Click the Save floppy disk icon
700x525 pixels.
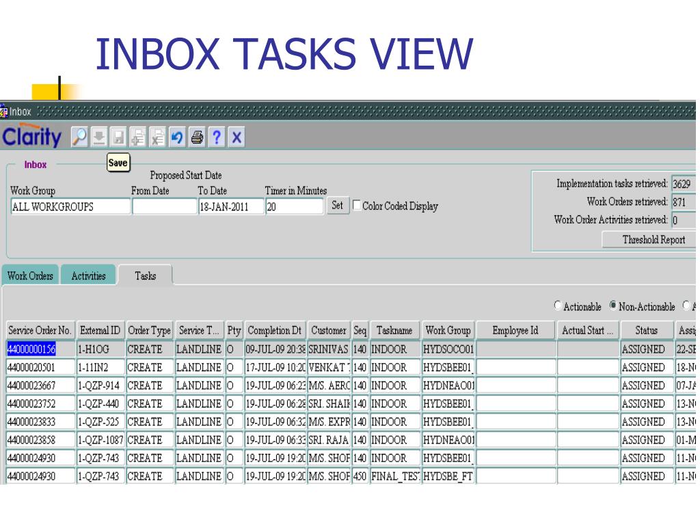pyautogui.click(x=118, y=137)
